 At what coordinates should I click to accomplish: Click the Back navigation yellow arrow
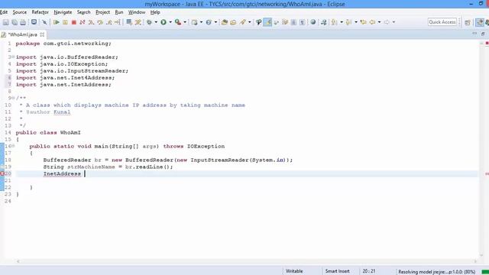tap(372, 22)
